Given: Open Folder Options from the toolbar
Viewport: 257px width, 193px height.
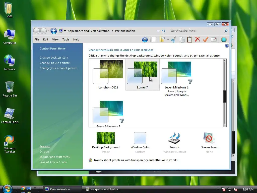Looking at the screenshot, I should [x=162, y=39].
